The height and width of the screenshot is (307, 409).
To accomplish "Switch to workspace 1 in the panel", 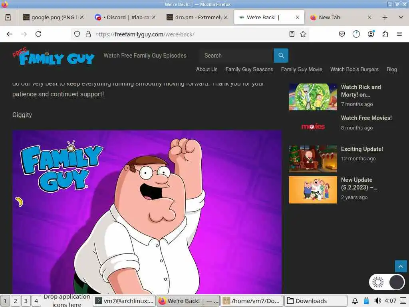I will [5, 301].
